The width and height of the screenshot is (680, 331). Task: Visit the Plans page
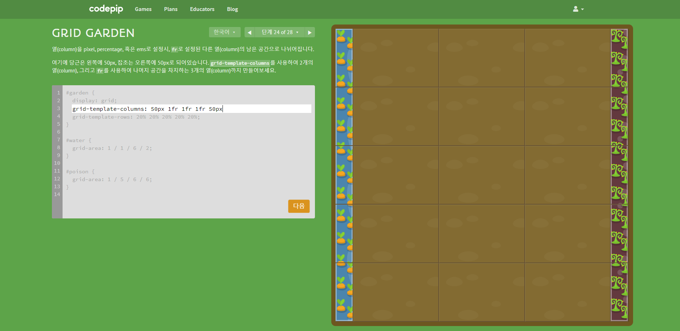tap(171, 9)
